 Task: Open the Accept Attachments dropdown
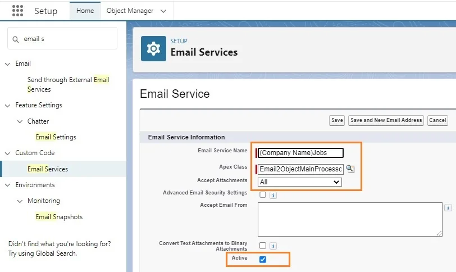[299, 182]
